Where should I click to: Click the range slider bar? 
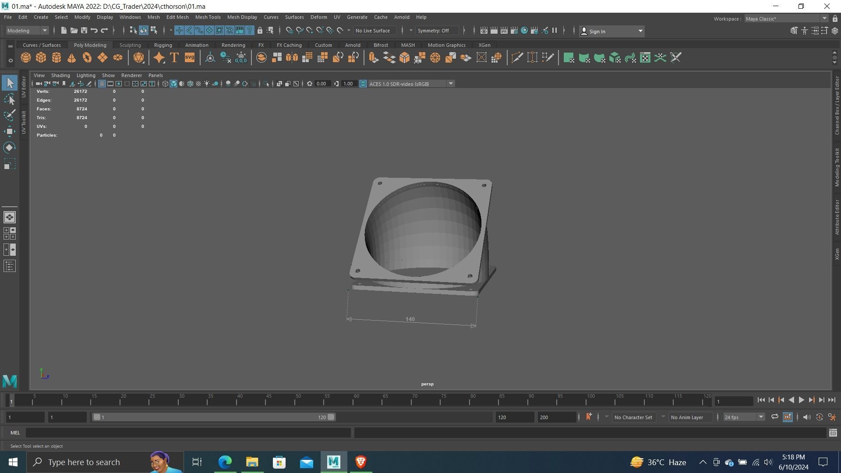(214, 417)
